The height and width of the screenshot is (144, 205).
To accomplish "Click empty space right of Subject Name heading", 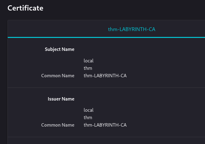I will pos(140,49).
